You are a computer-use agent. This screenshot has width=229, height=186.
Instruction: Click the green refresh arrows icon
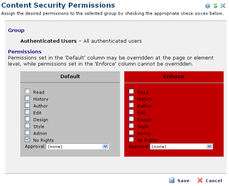[x=215, y=6]
